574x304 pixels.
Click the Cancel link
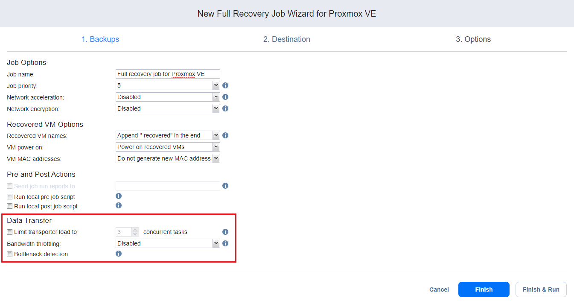(439, 289)
